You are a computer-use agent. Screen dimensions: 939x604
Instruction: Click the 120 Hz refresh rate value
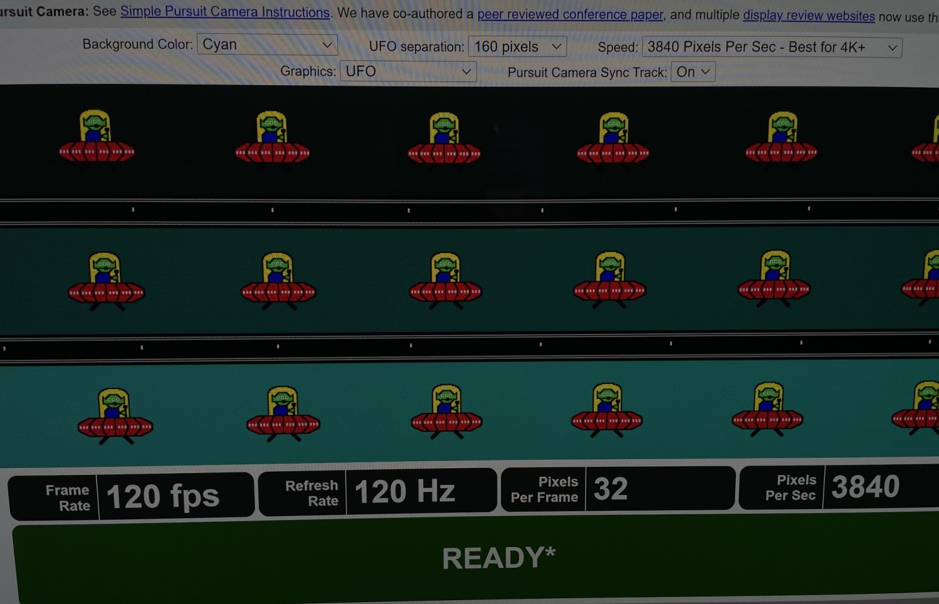click(404, 491)
